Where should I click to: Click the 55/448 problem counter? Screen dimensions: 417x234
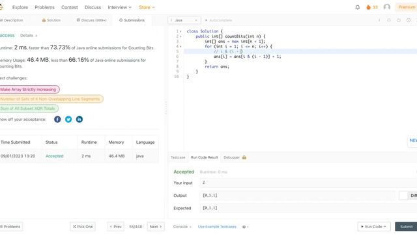pyautogui.click(x=136, y=227)
